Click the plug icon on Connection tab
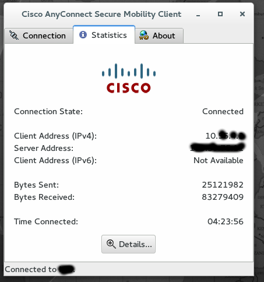This screenshot has width=264, height=282. (x=14, y=36)
